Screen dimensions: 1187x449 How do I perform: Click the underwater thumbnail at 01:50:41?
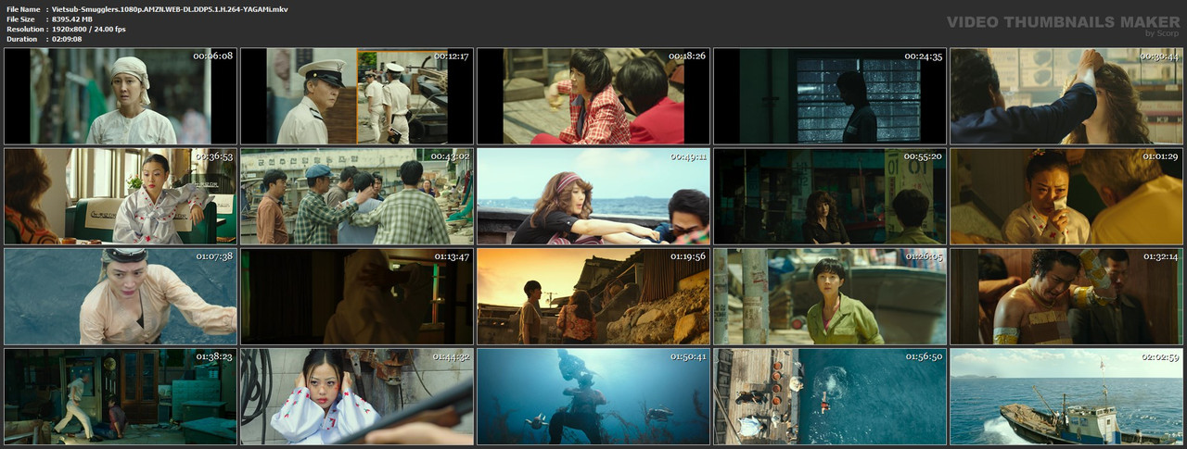(x=593, y=396)
